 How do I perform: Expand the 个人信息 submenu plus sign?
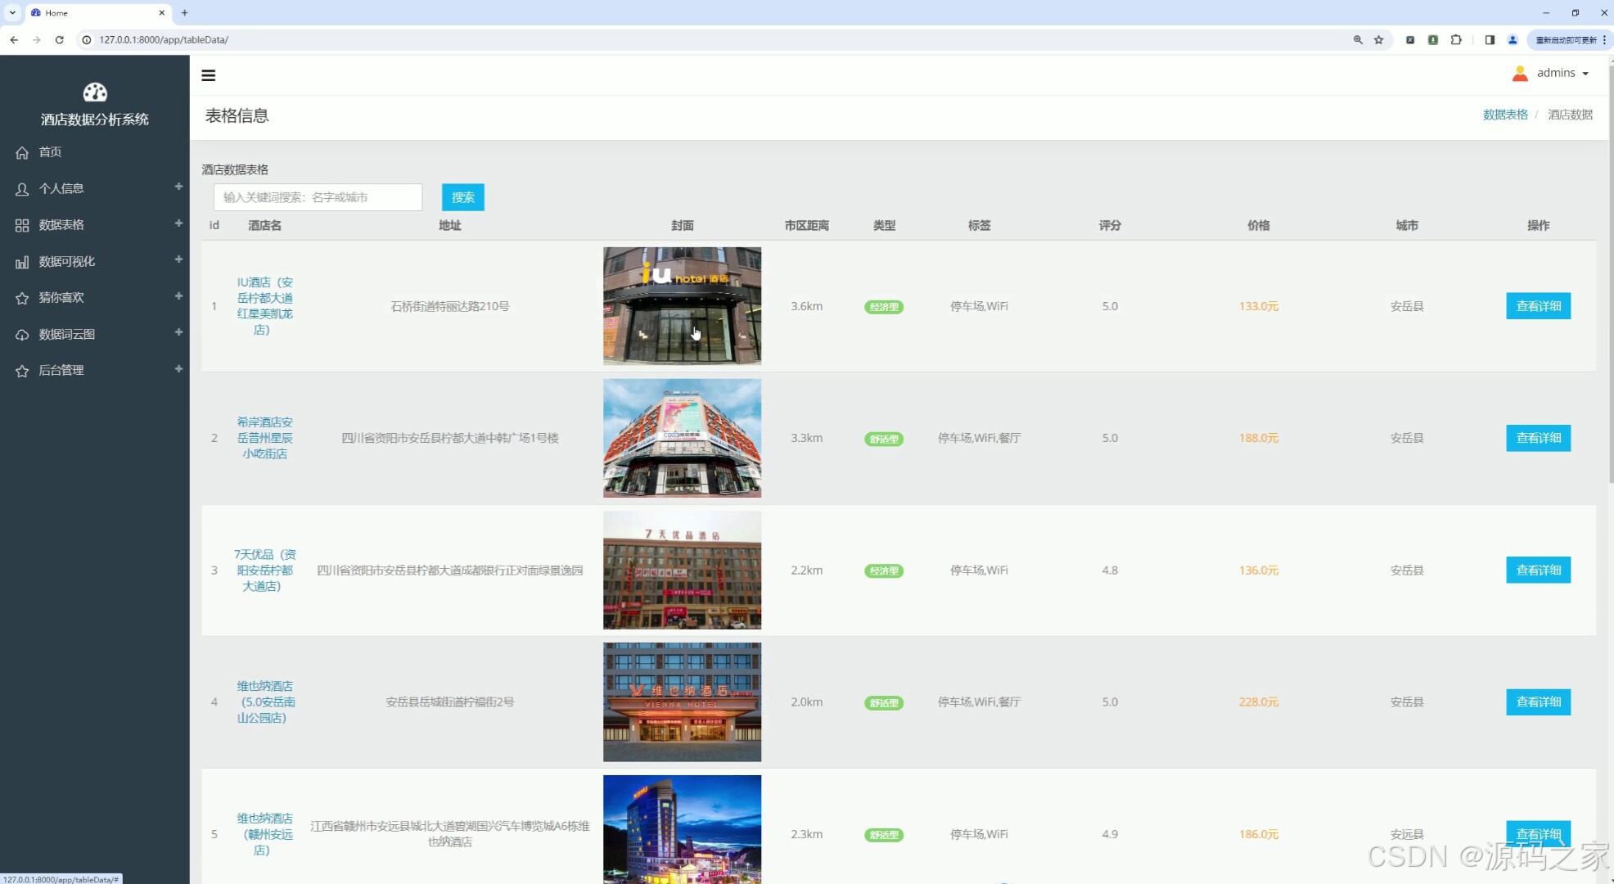(x=178, y=187)
